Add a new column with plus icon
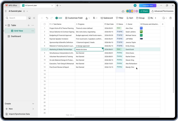 pos(162,24)
